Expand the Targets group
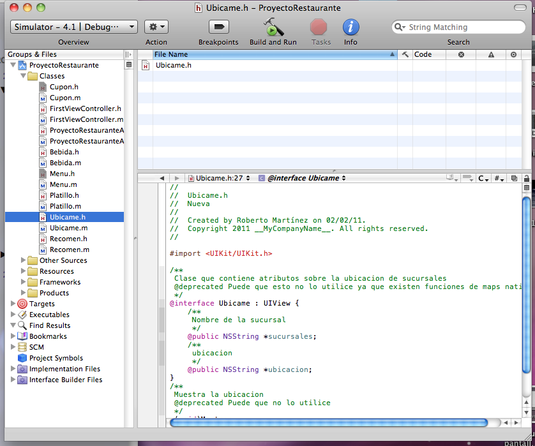 13,304
